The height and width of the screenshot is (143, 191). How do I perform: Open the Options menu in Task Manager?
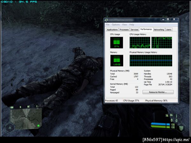[116, 25]
